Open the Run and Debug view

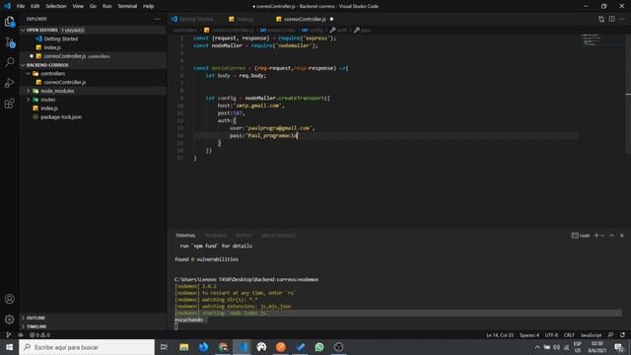coord(9,83)
